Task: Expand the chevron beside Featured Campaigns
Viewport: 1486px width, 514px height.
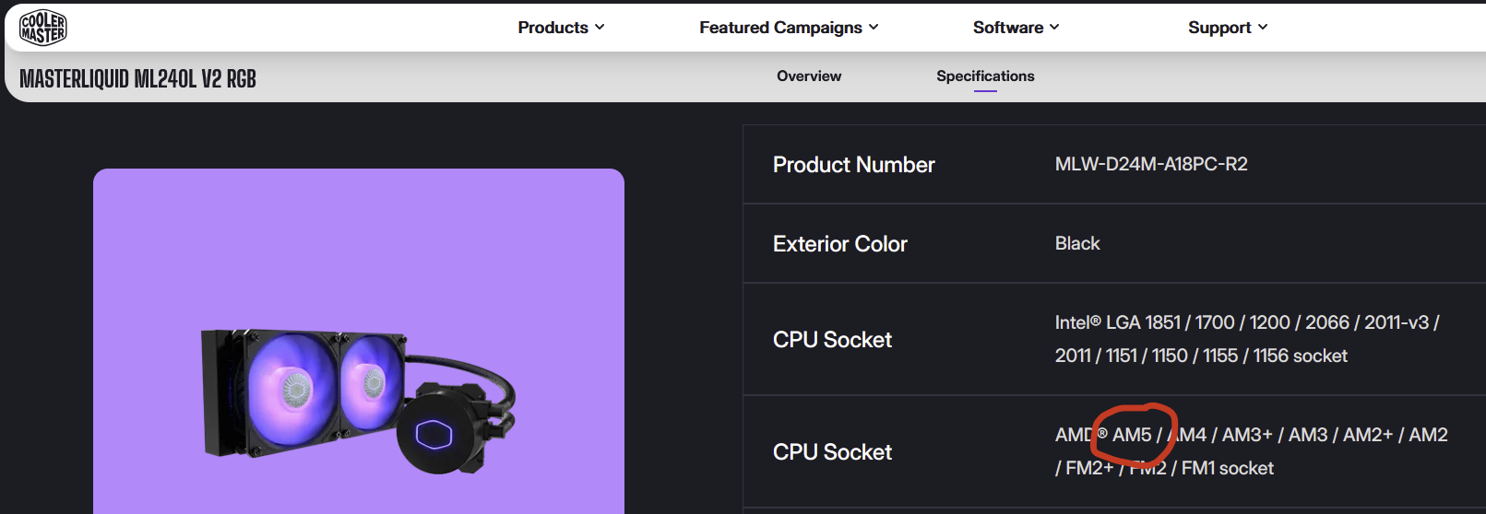Action: 874,28
